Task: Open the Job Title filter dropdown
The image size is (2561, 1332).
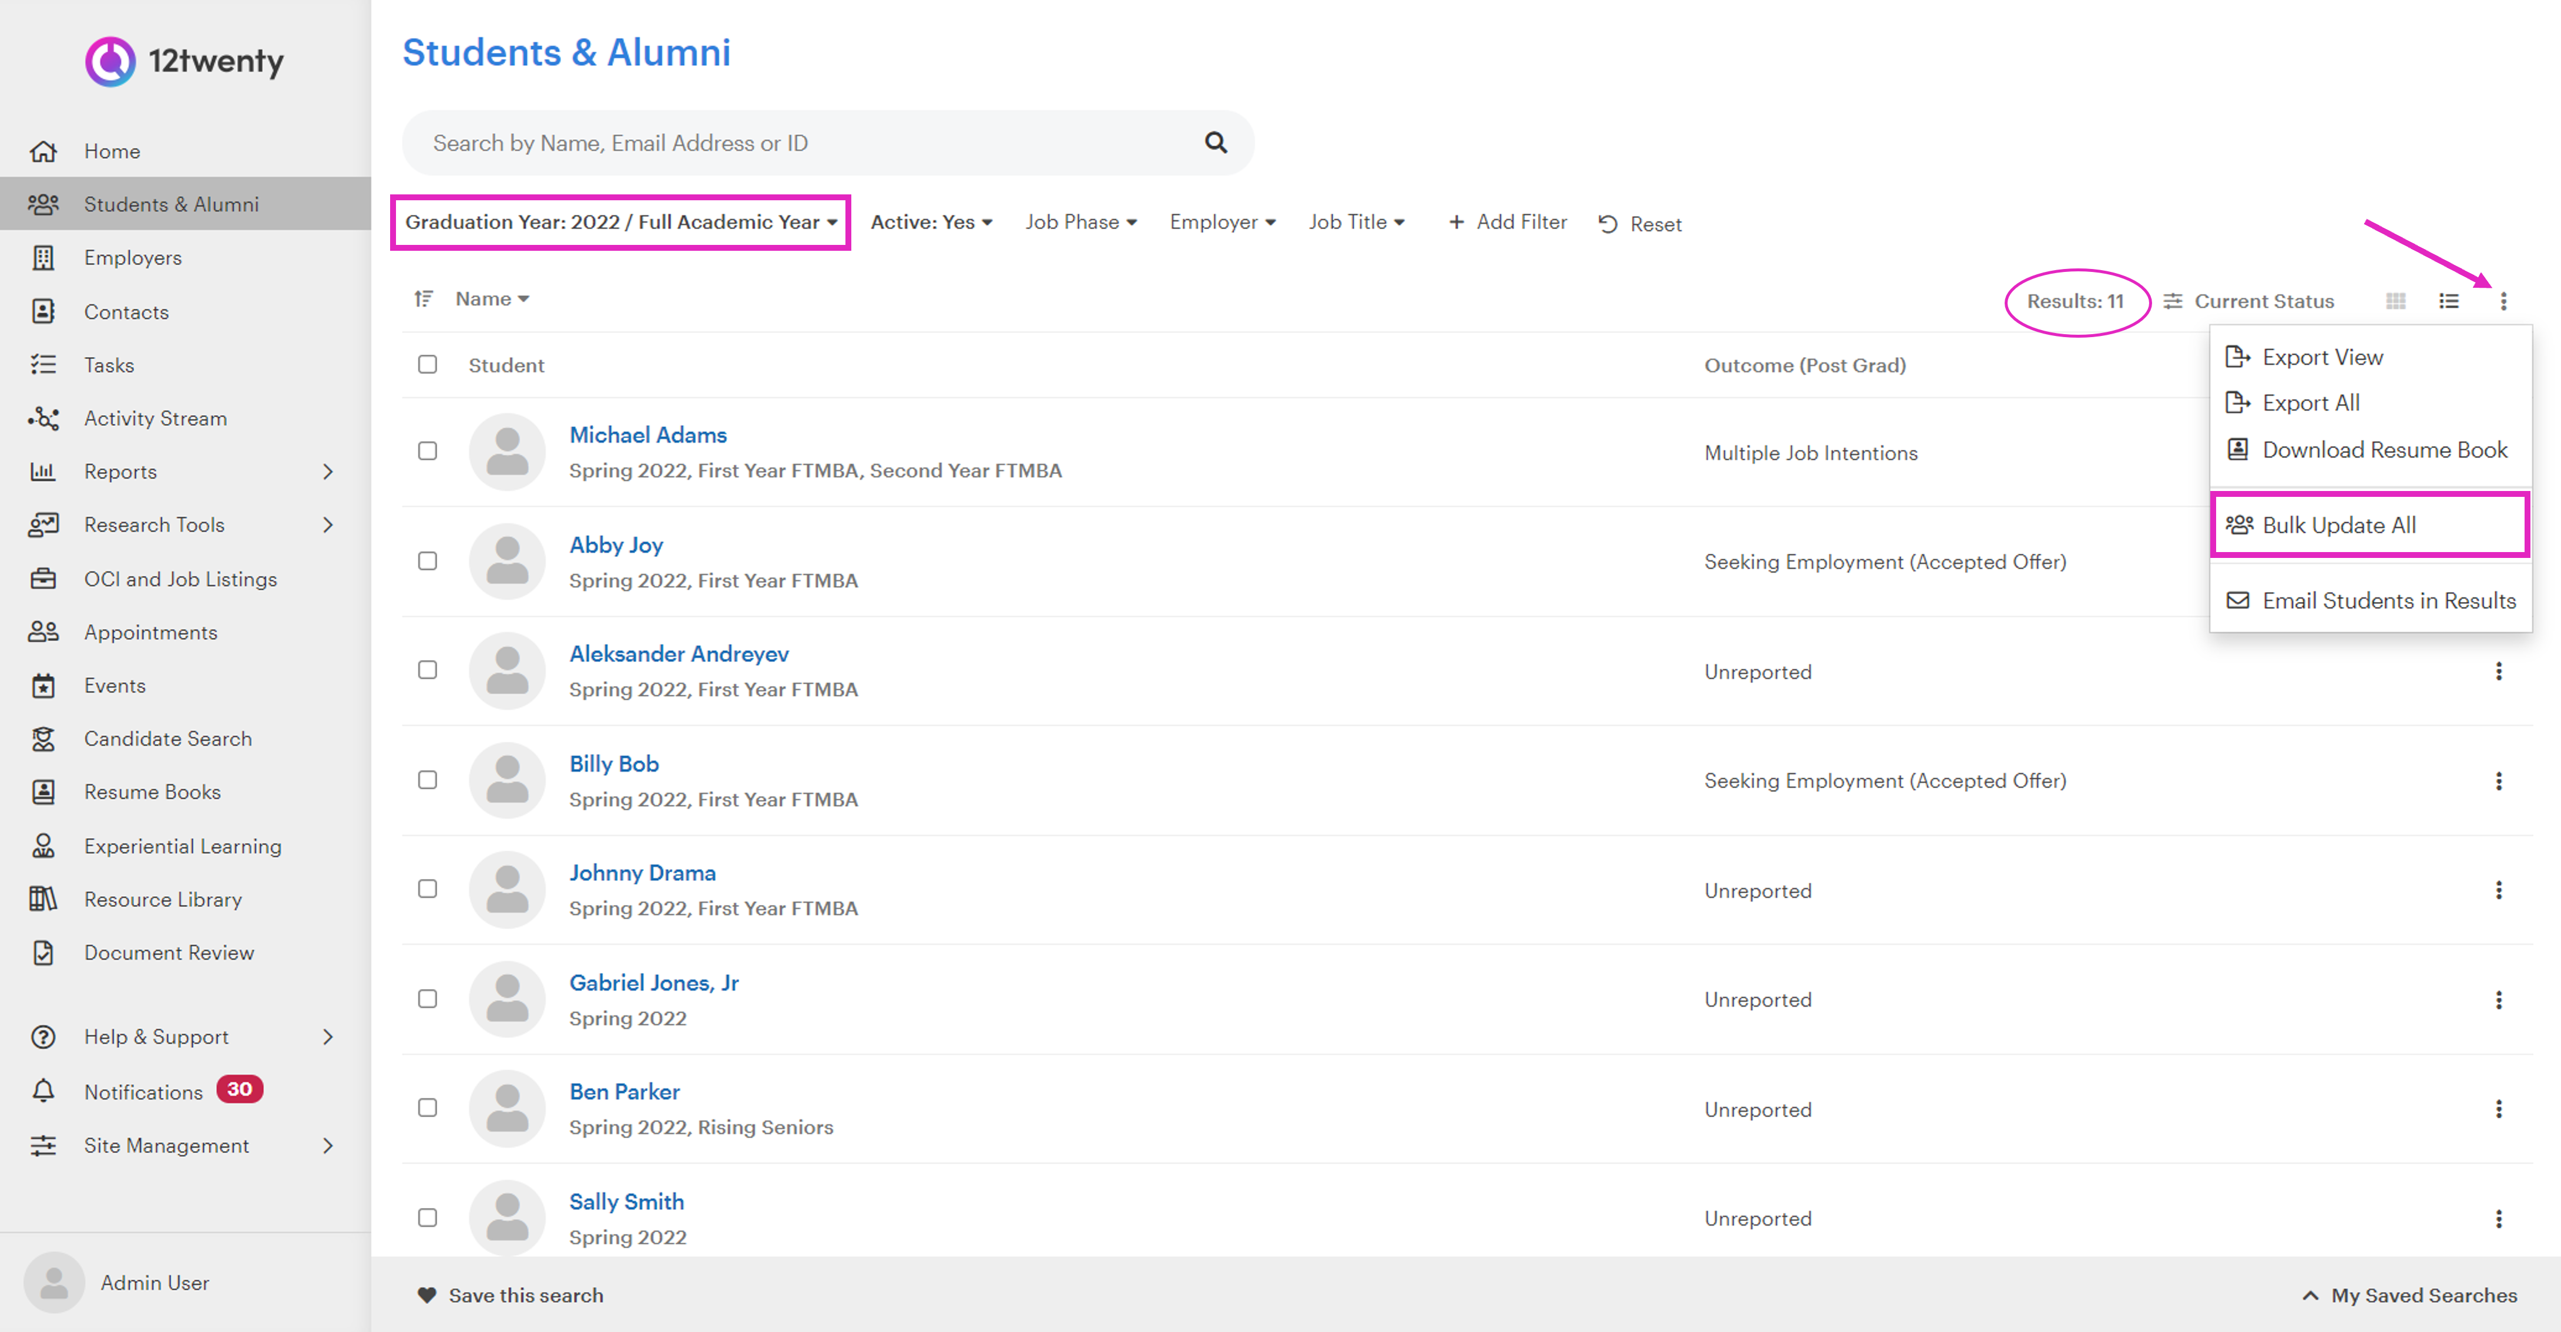Action: (1357, 221)
